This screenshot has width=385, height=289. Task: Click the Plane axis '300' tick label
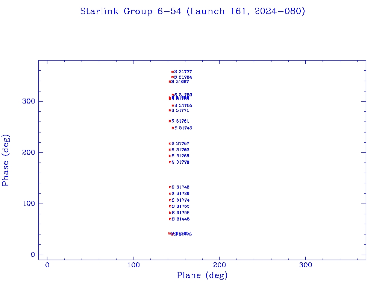pyautogui.click(x=305, y=265)
